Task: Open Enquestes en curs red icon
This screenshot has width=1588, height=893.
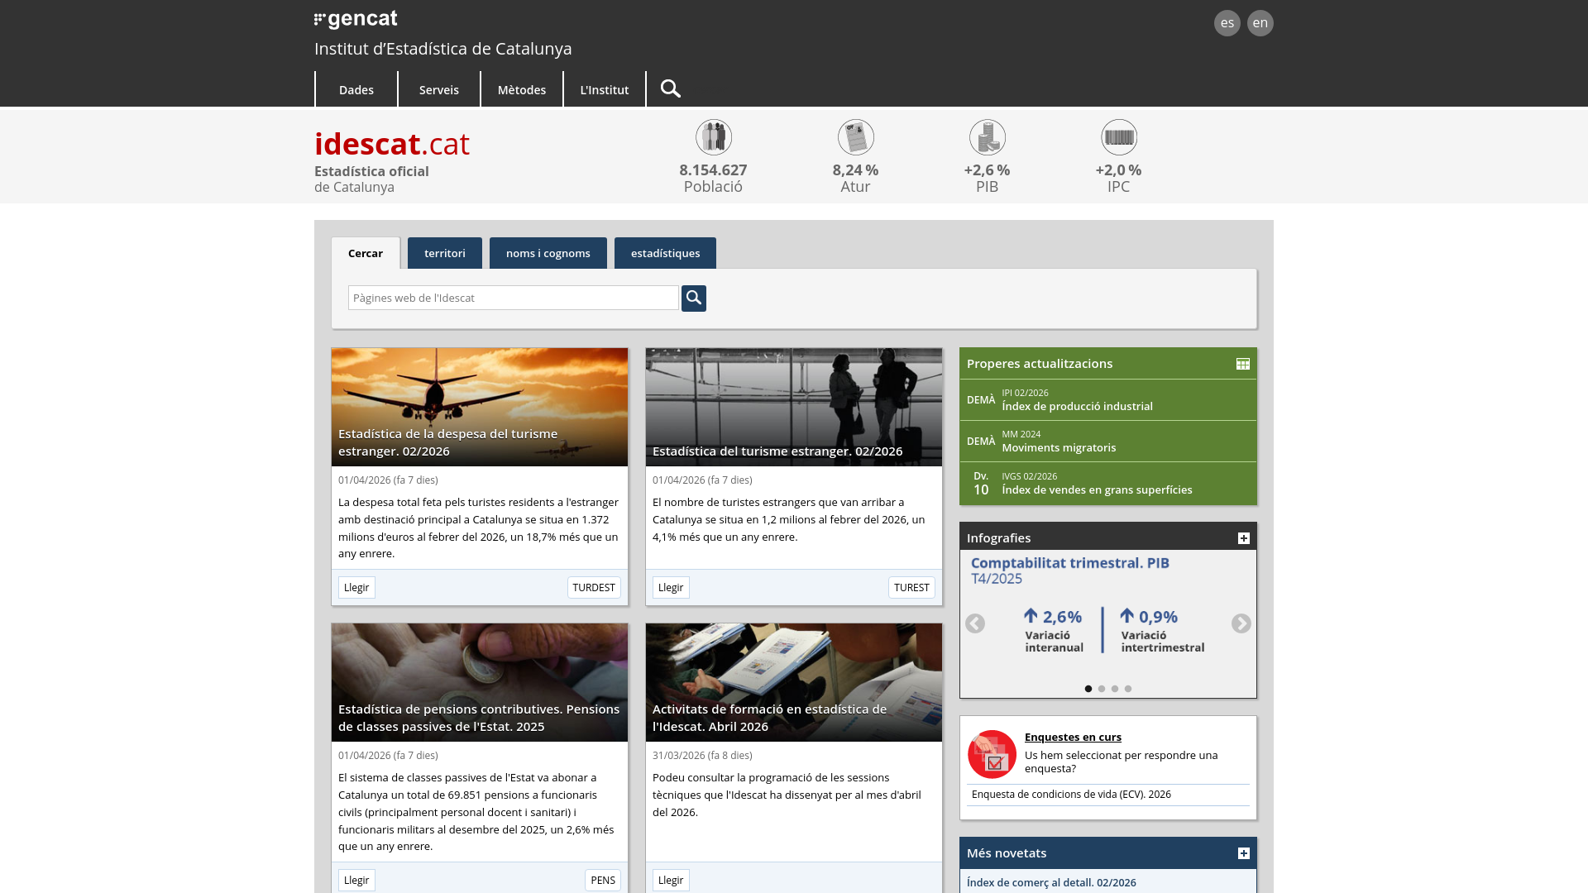Action: [992, 754]
